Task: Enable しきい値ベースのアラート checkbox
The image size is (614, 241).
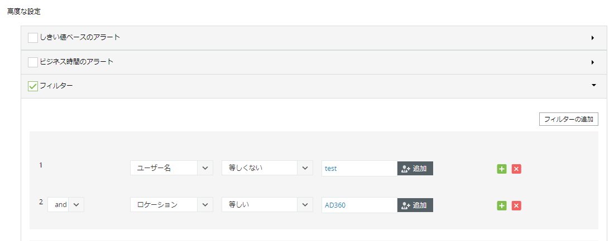Action: (33, 38)
